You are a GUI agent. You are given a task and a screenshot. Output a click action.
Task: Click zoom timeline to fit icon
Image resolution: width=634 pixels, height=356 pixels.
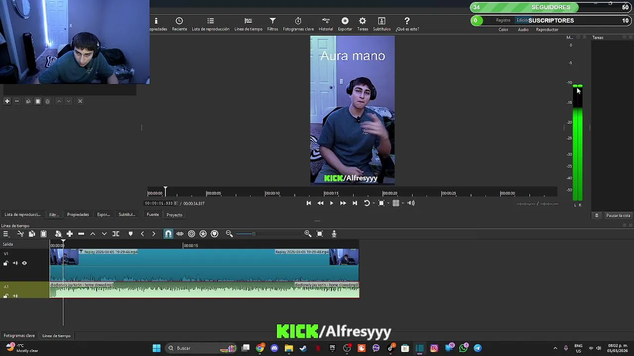point(319,234)
